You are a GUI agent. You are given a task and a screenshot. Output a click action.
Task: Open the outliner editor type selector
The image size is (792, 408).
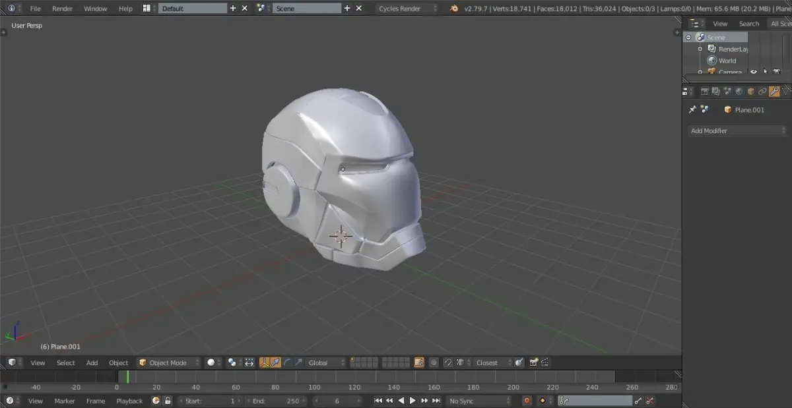click(696, 24)
